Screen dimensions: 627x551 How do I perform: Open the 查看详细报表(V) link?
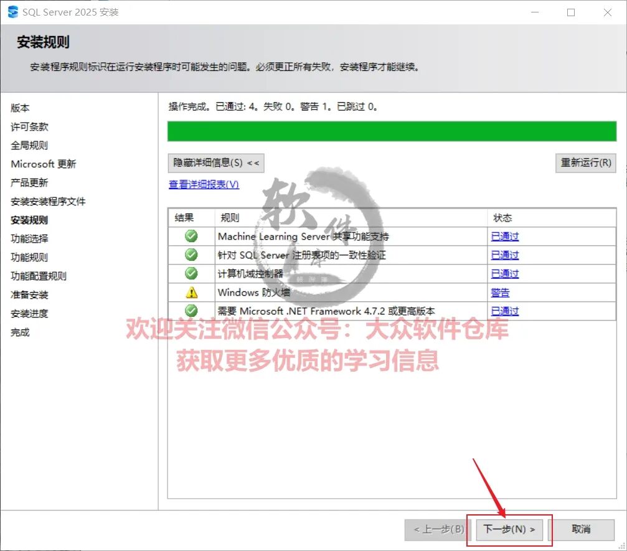click(x=204, y=184)
